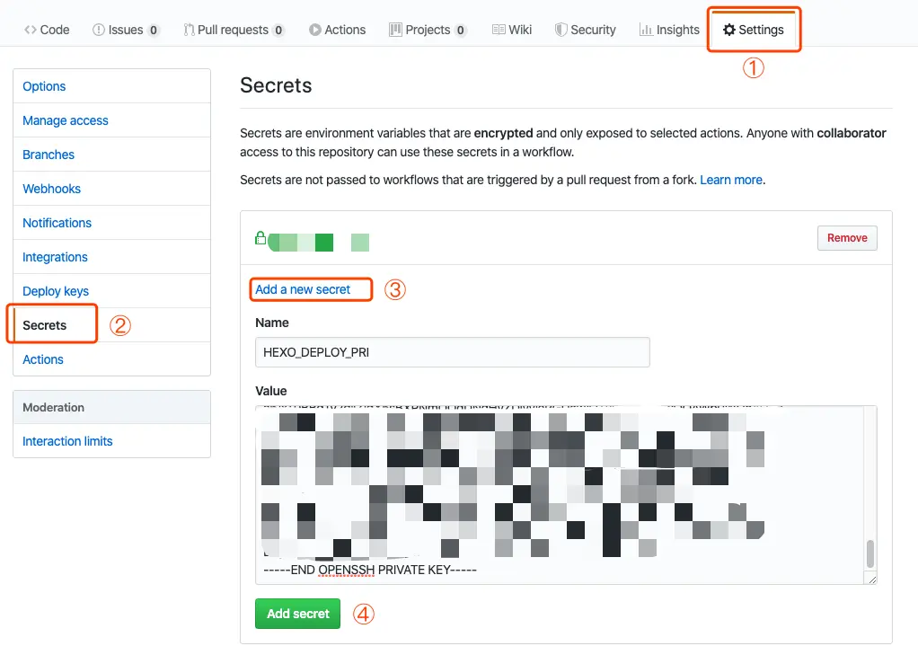Open Manage access in sidebar
The height and width of the screenshot is (646, 918).
pyautogui.click(x=66, y=120)
